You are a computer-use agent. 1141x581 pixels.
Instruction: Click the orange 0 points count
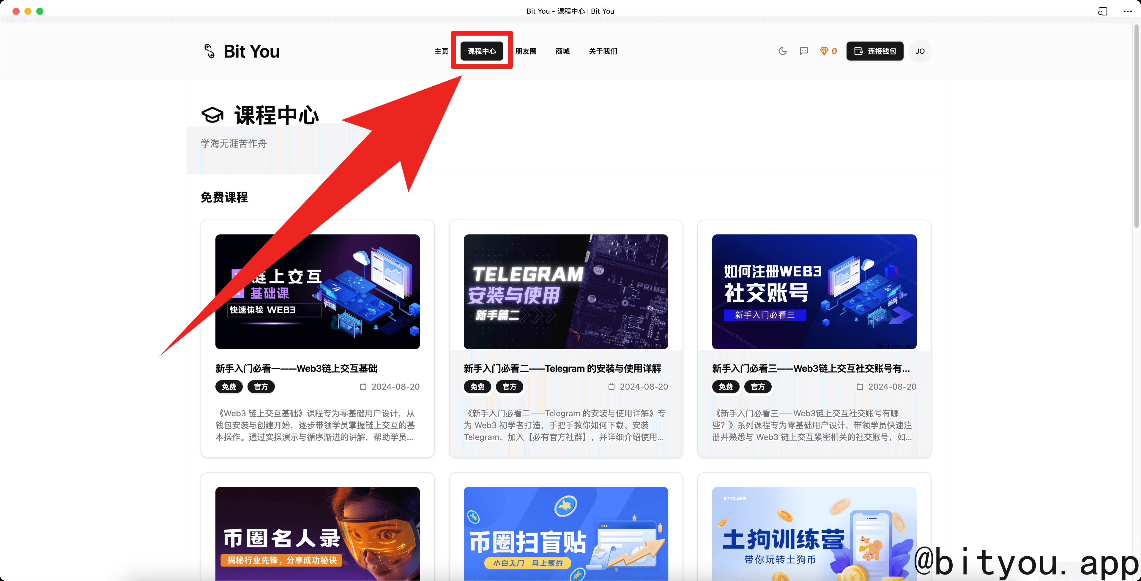click(834, 51)
